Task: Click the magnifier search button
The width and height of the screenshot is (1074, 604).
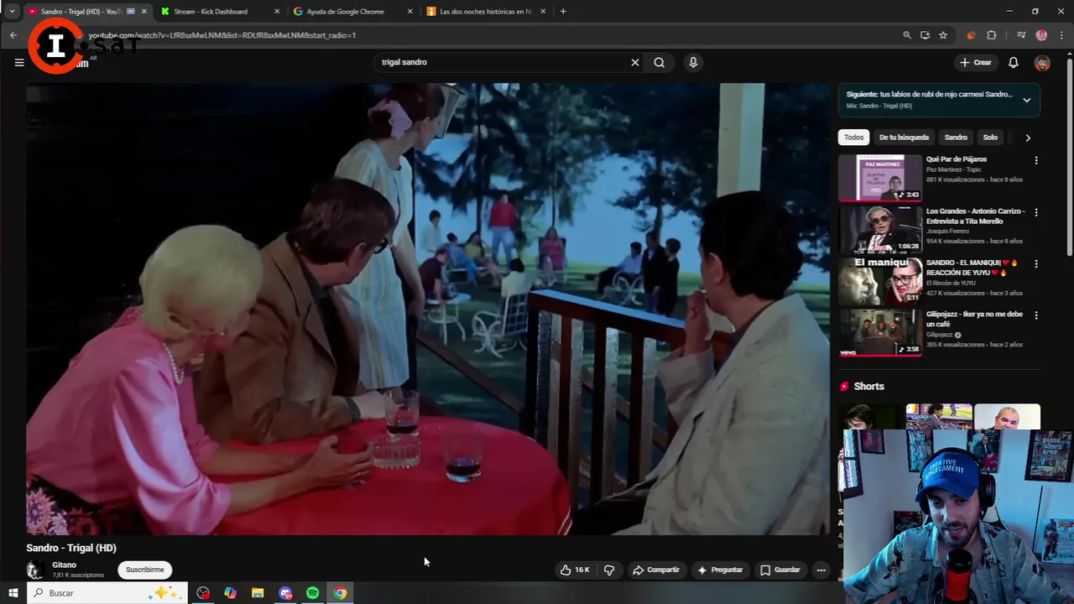Action: pyautogui.click(x=660, y=62)
